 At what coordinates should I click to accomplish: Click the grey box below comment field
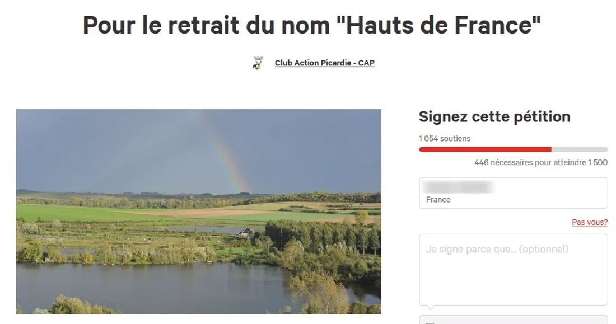(514, 320)
